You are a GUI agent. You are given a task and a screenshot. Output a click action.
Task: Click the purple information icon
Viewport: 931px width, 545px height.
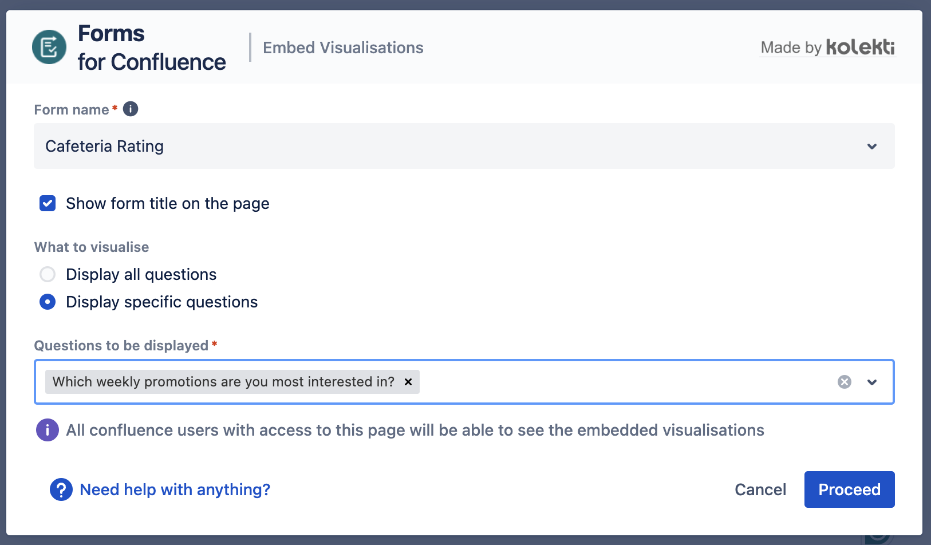(48, 430)
